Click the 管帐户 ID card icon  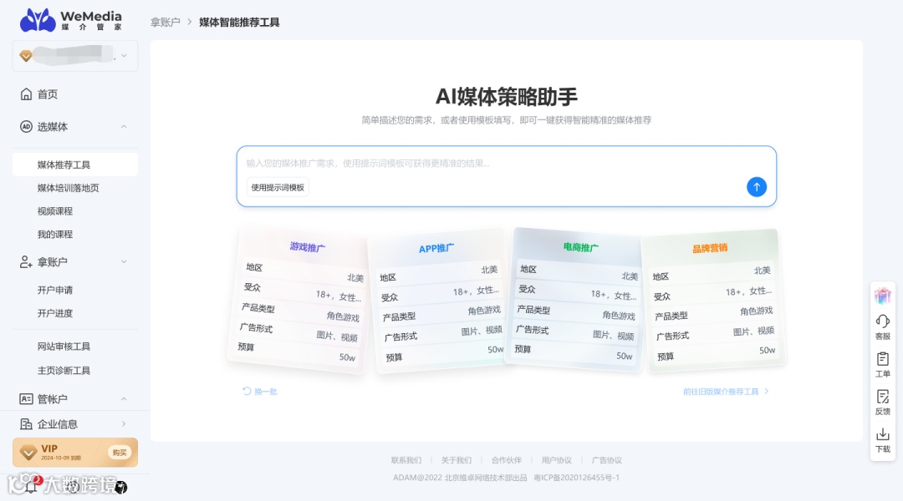tap(26, 398)
